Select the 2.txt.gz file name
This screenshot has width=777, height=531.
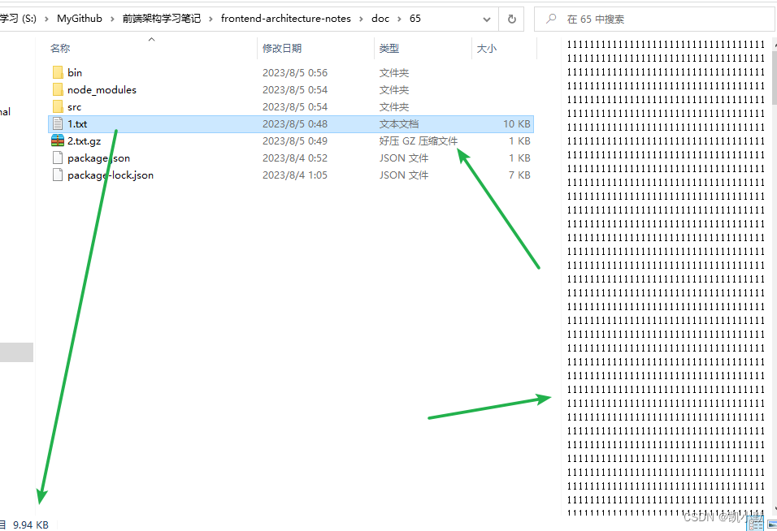pyautogui.click(x=85, y=141)
